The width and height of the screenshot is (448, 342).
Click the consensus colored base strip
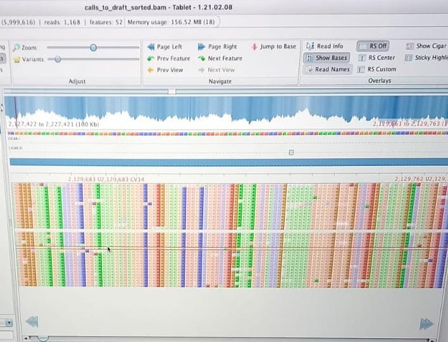click(228, 133)
